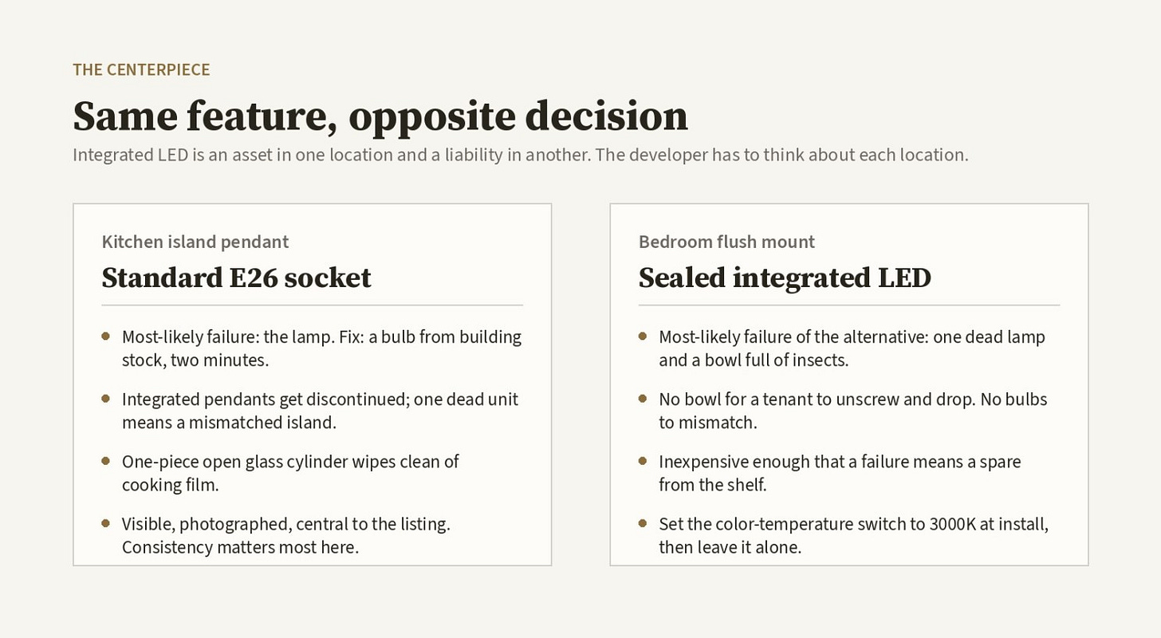Click bullet dot beside 'Set the color-temperature switch'
The height and width of the screenshot is (638, 1161).
(643, 523)
